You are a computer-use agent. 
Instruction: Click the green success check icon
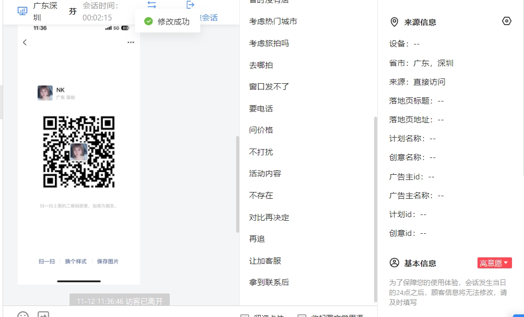148,21
